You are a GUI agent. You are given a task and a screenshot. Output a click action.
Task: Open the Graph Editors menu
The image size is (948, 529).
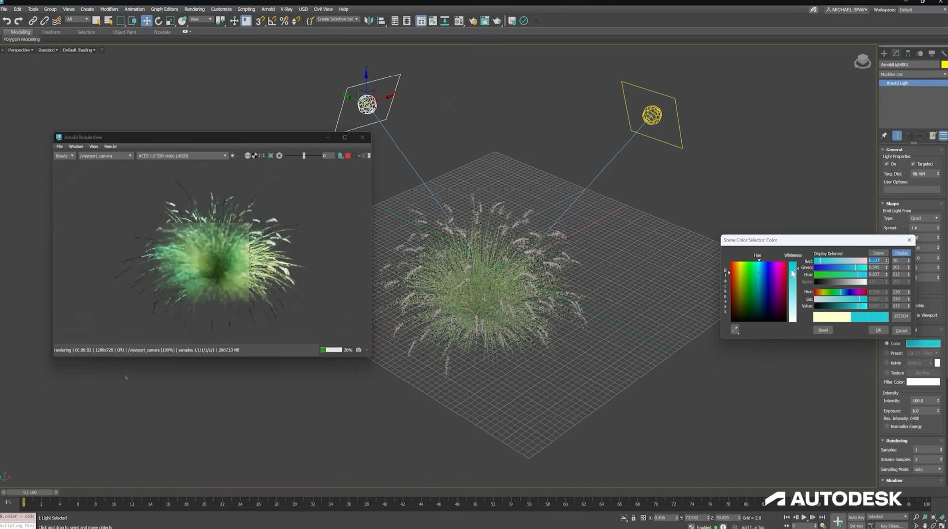tap(164, 9)
